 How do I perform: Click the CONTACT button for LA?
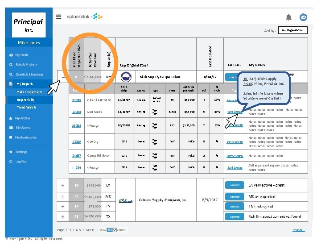tap(235, 185)
